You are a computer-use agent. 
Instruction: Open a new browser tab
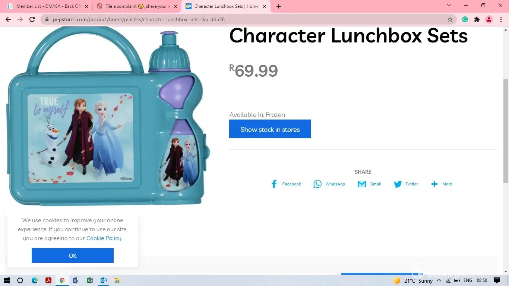(279, 6)
